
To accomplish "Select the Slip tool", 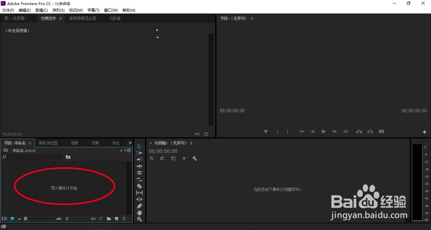I will [139, 193].
